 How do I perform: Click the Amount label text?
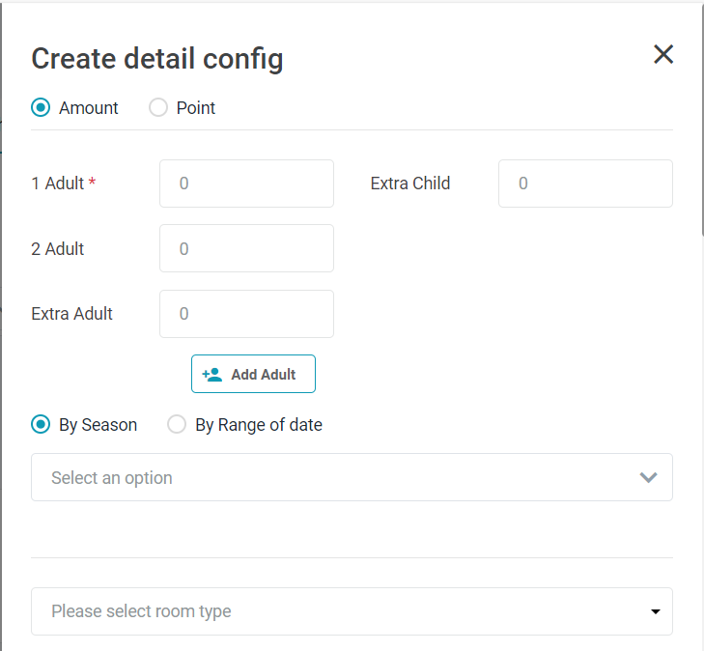89,108
